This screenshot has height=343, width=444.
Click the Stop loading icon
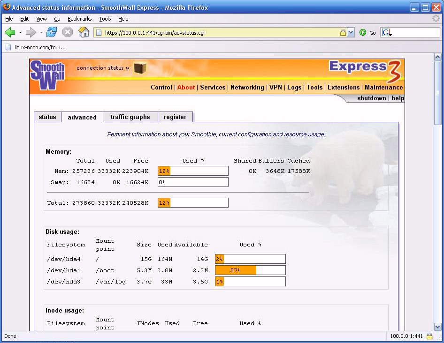pyautogui.click(x=68, y=32)
